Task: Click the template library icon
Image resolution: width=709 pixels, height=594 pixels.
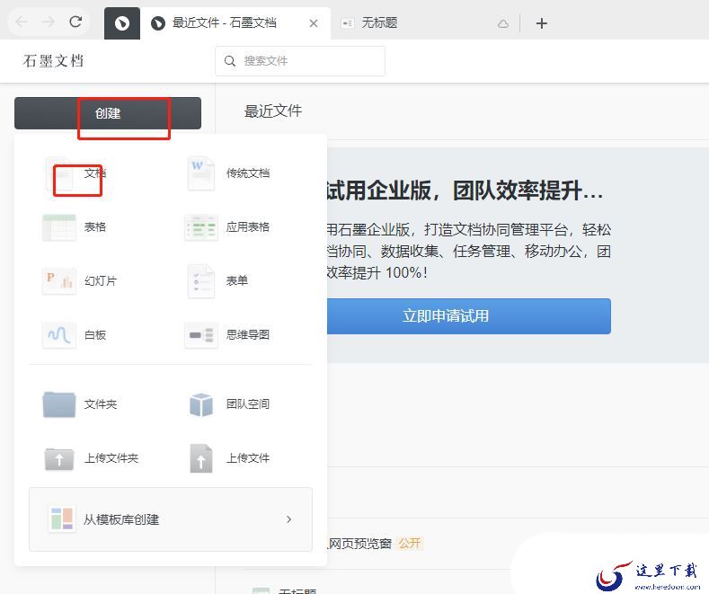Action: pyautogui.click(x=62, y=519)
